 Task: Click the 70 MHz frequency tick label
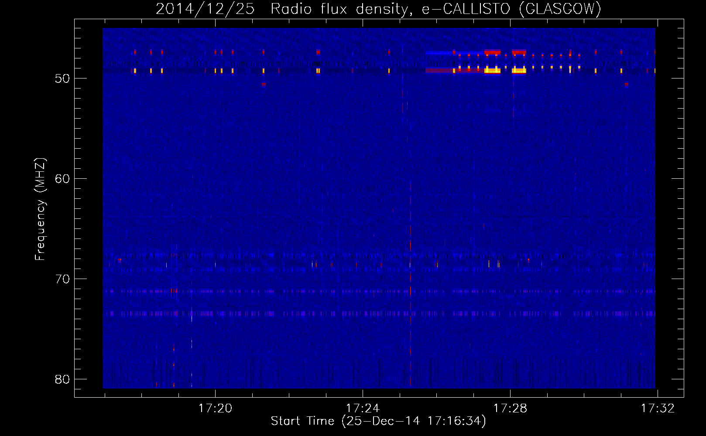click(x=62, y=279)
